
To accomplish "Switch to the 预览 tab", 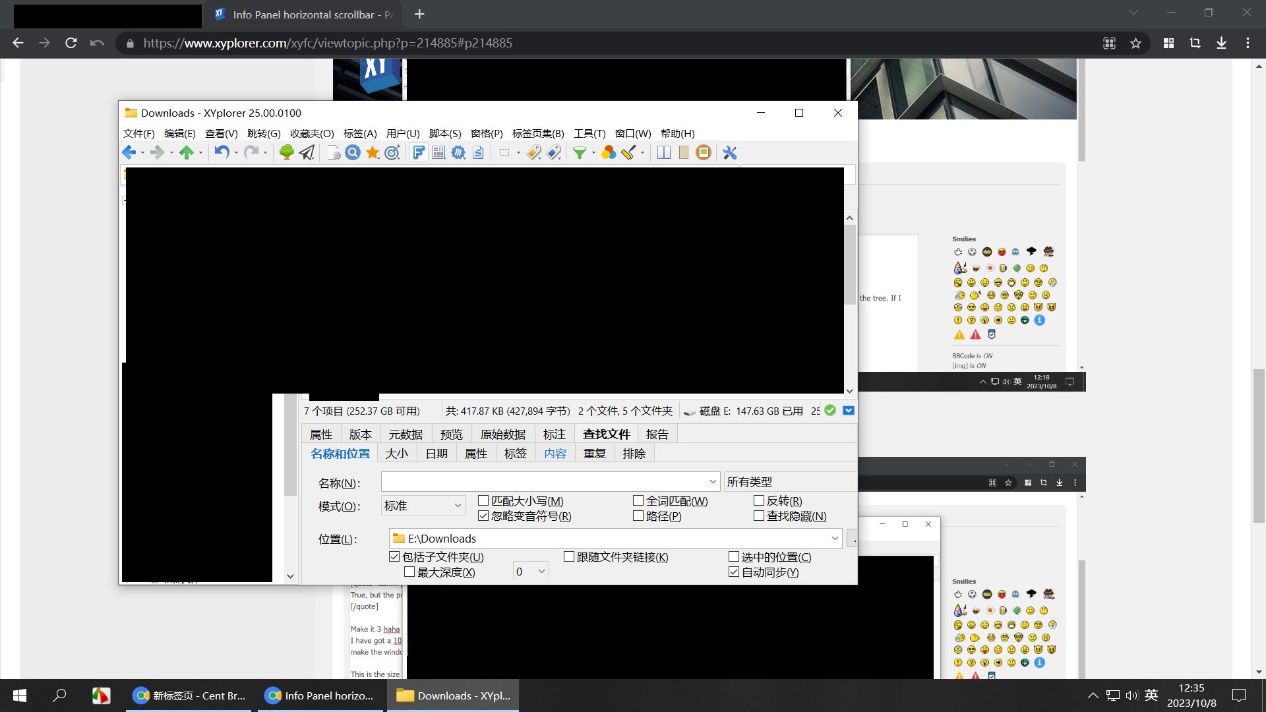I will (x=452, y=434).
